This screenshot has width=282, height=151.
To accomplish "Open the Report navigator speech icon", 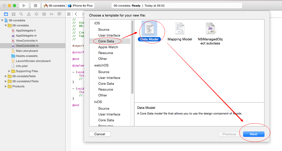I will coord(59,14).
